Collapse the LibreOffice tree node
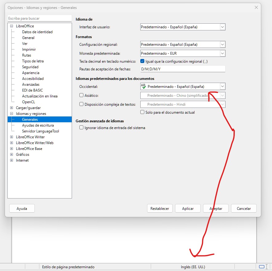The image size is (272, 271). [x=12, y=26]
